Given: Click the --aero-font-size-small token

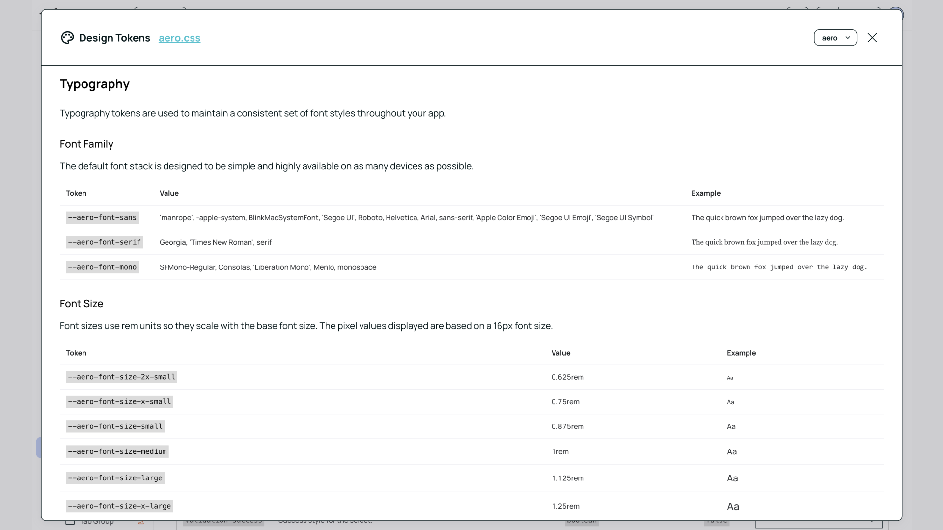Looking at the screenshot, I should (x=115, y=426).
